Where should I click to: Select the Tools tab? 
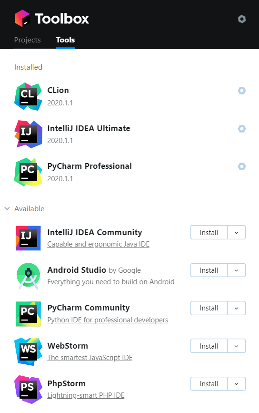(65, 40)
